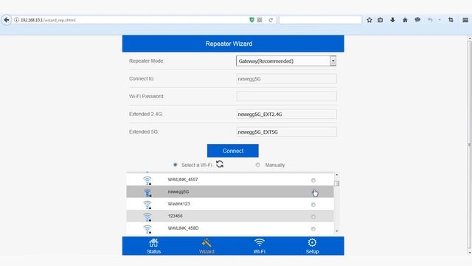Choose the Manually radio option
The image size is (472, 266).
257,165
